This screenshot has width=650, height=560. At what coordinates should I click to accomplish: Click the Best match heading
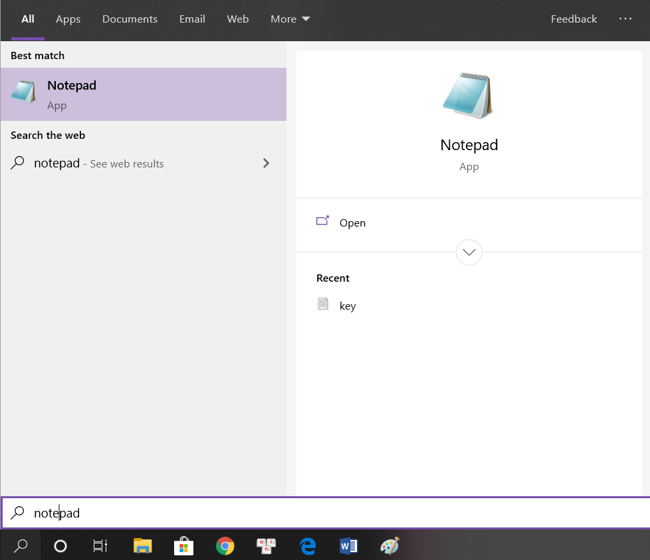[x=37, y=56]
